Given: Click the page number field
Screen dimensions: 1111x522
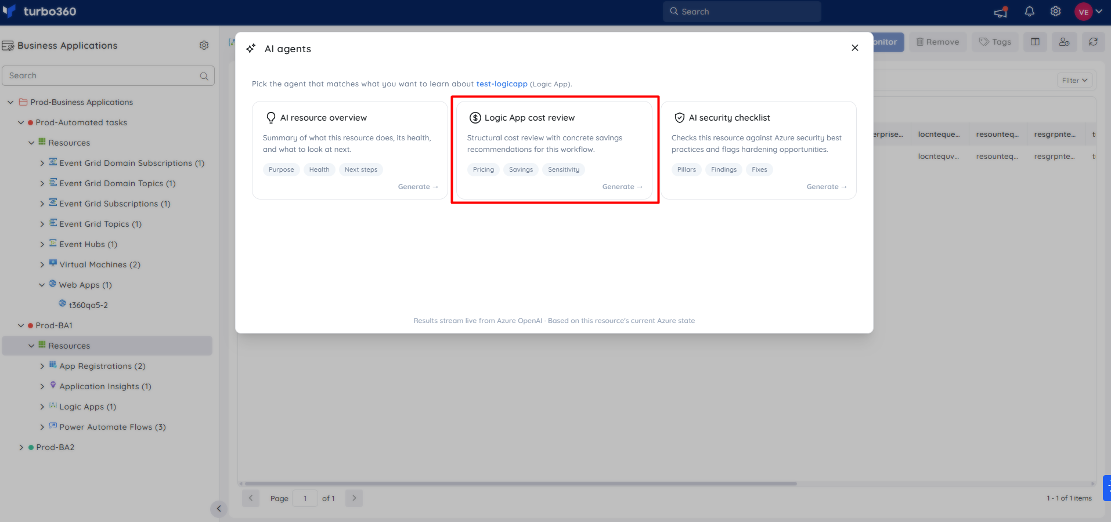Looking at the screenshot, I should [305, 498].
